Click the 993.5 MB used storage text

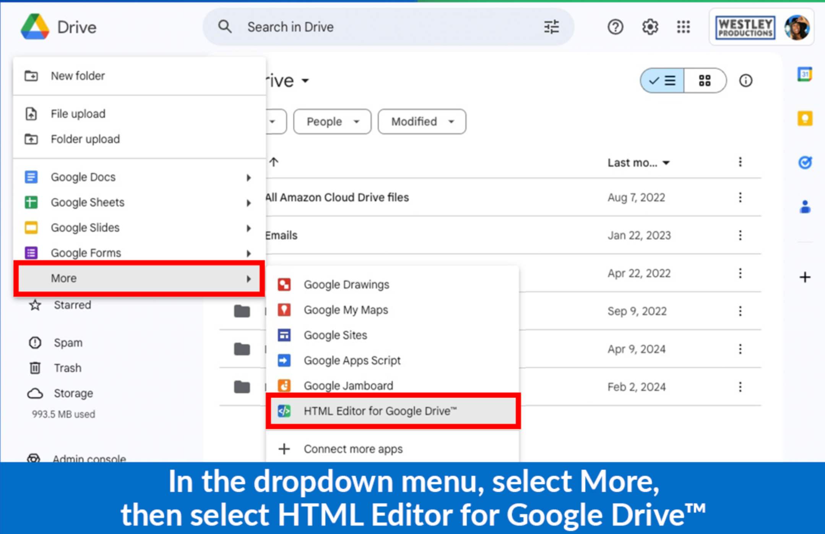(63, 414)
